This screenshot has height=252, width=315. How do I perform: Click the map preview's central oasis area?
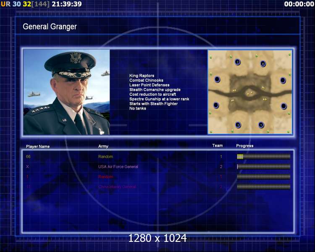coord(250,93)
